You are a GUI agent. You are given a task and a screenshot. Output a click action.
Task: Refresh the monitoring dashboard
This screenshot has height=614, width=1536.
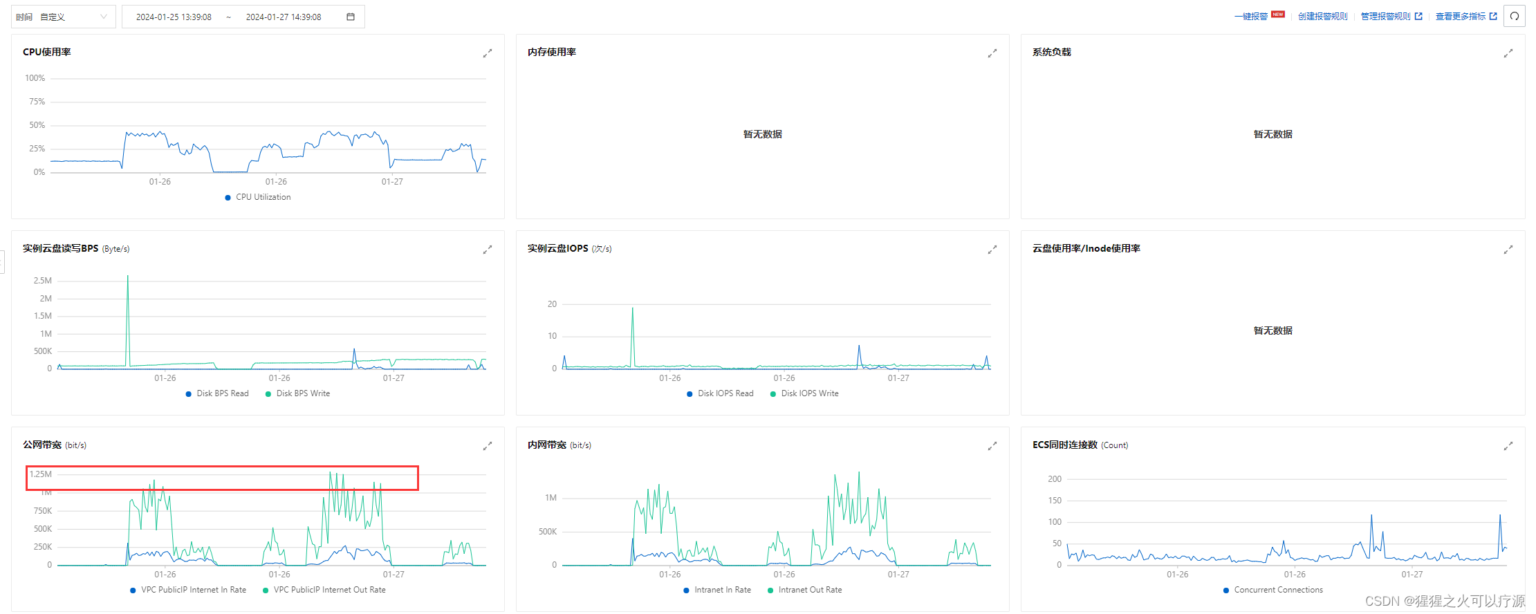click(1515, 17)
